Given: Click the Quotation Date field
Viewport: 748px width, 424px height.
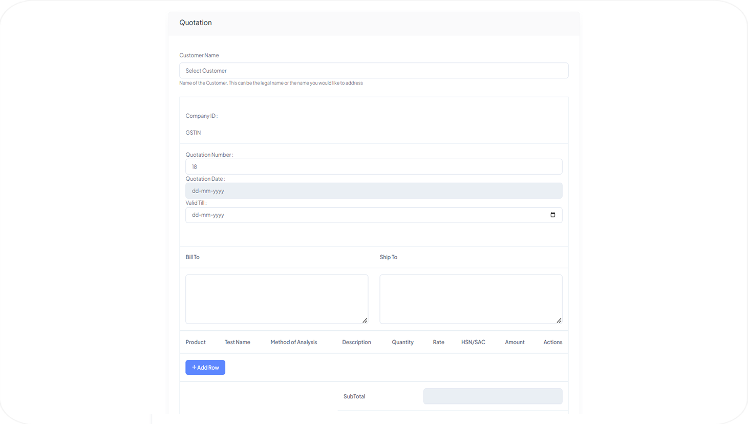Looking at the screenshot, I should click(x=373, y=191).
